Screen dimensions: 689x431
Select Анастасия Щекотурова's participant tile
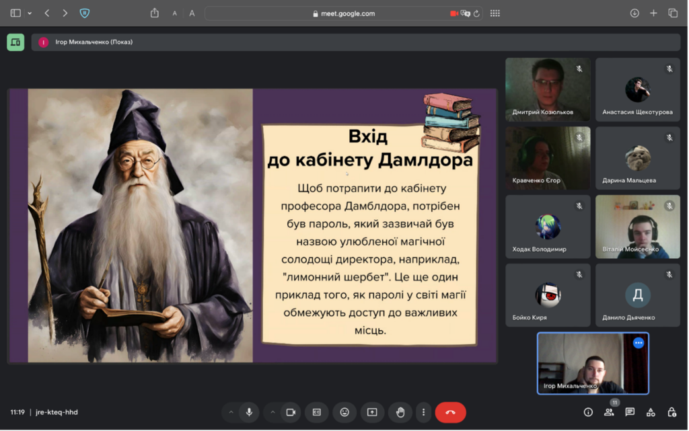pyautogui.click(x=638, y=89)
